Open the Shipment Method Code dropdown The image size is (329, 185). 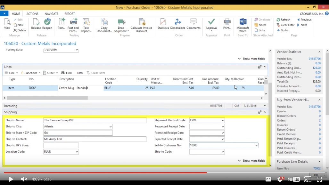[x=223, y=120]
